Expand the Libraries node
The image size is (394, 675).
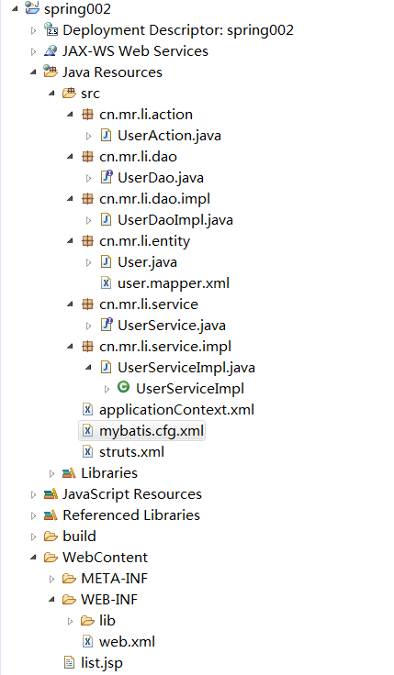[51, 473]
